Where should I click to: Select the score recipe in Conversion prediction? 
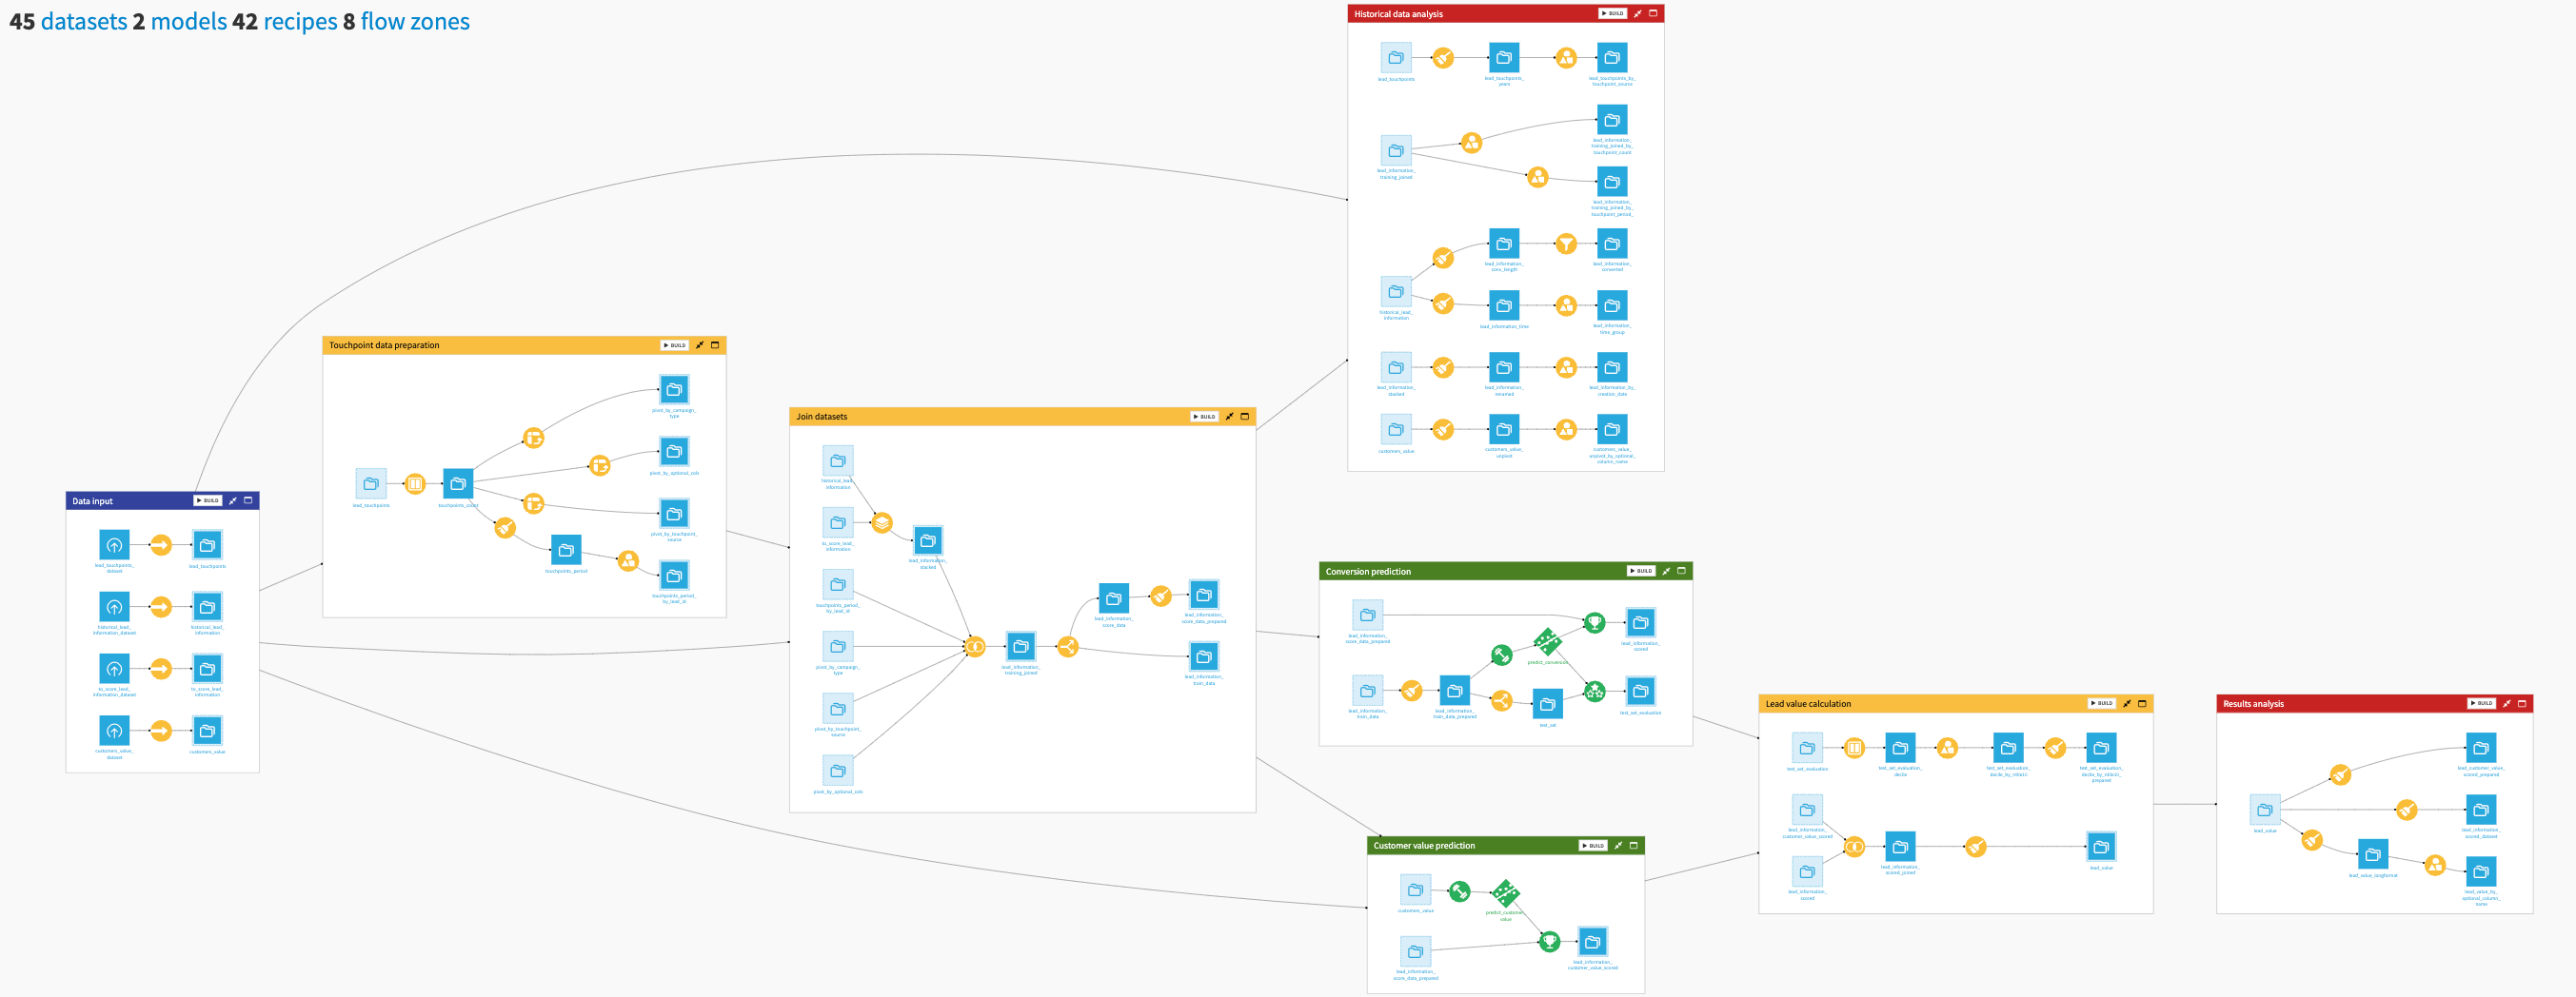[x=1595, y=623]
